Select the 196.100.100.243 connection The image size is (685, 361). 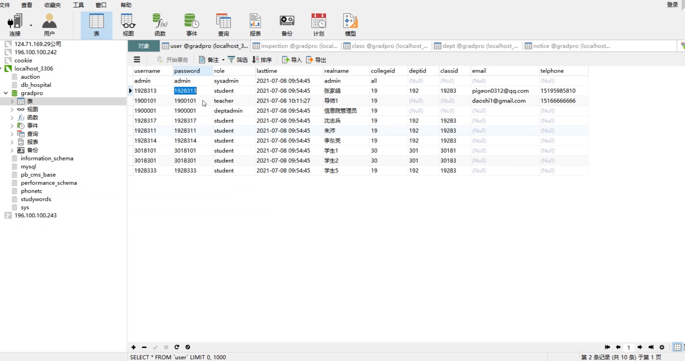tap(36, 216)
